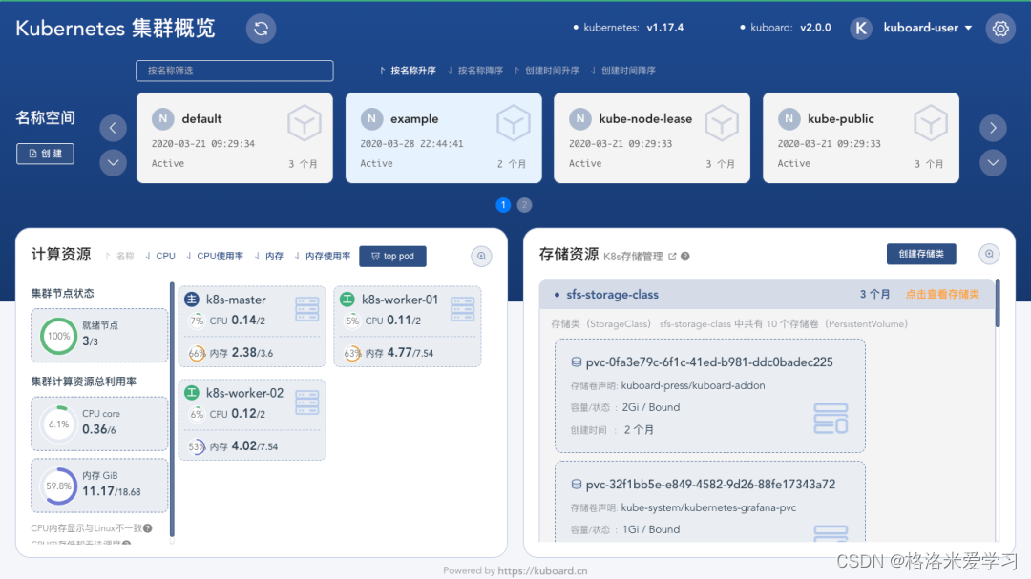This screenshot has width=1031, height=579.
Task: Click the zoom icon in compute resources panel
Action: [482, 256]
